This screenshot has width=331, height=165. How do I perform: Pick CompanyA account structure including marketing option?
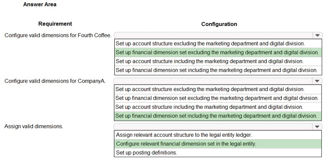coord(218,107)
